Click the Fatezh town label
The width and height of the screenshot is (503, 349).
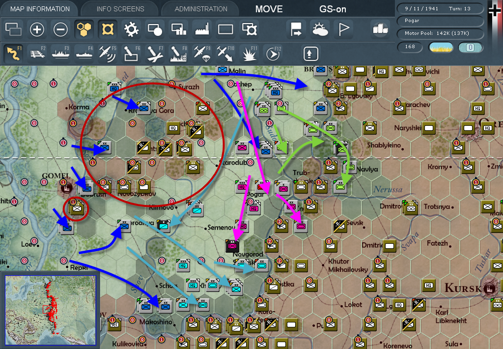tap(438, 243)
